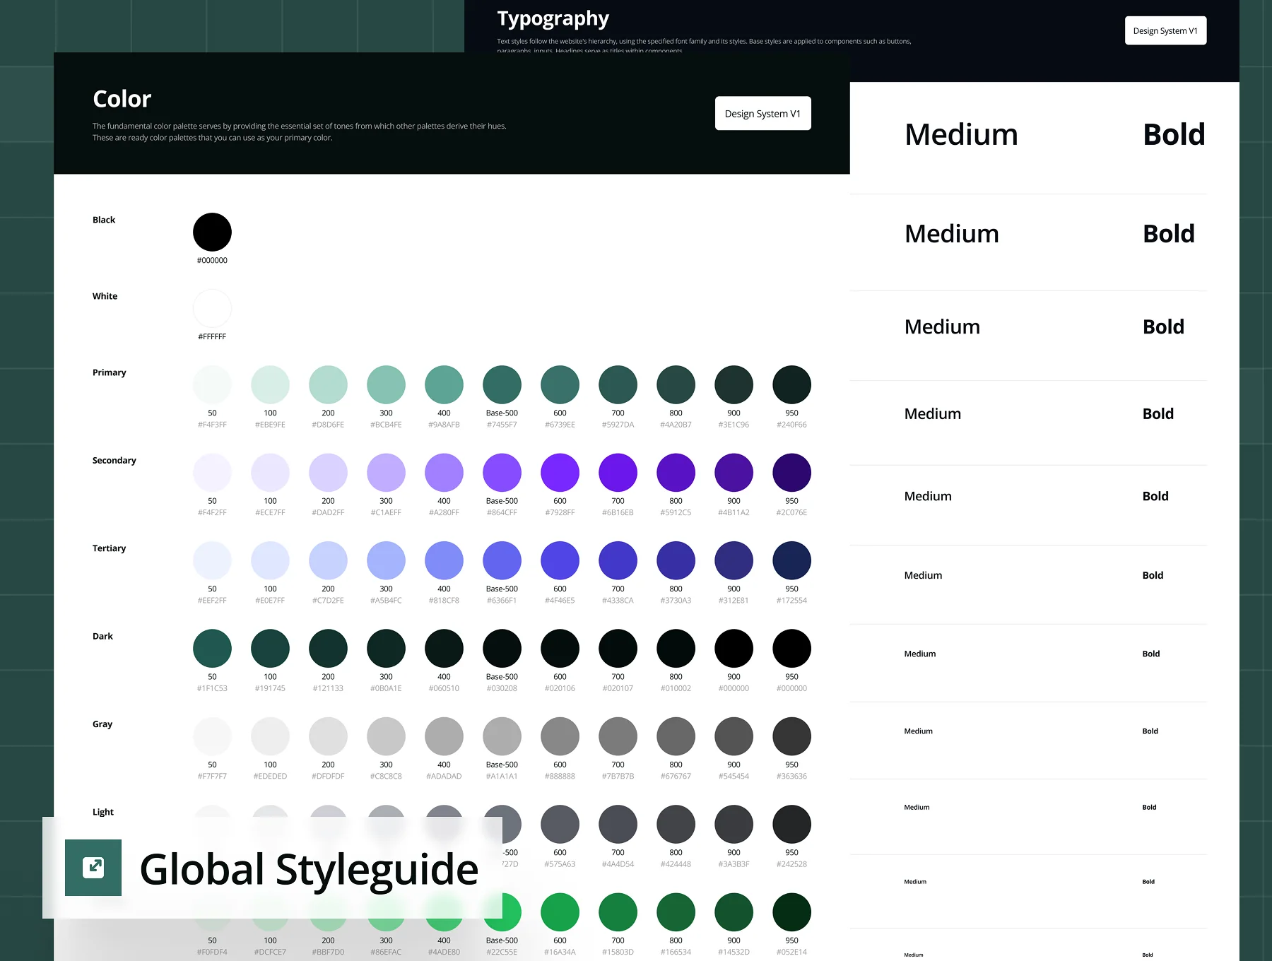Pick Gray 800 swatch #676767
This screenshot has height=961, width=1272.
click(676, 736)
